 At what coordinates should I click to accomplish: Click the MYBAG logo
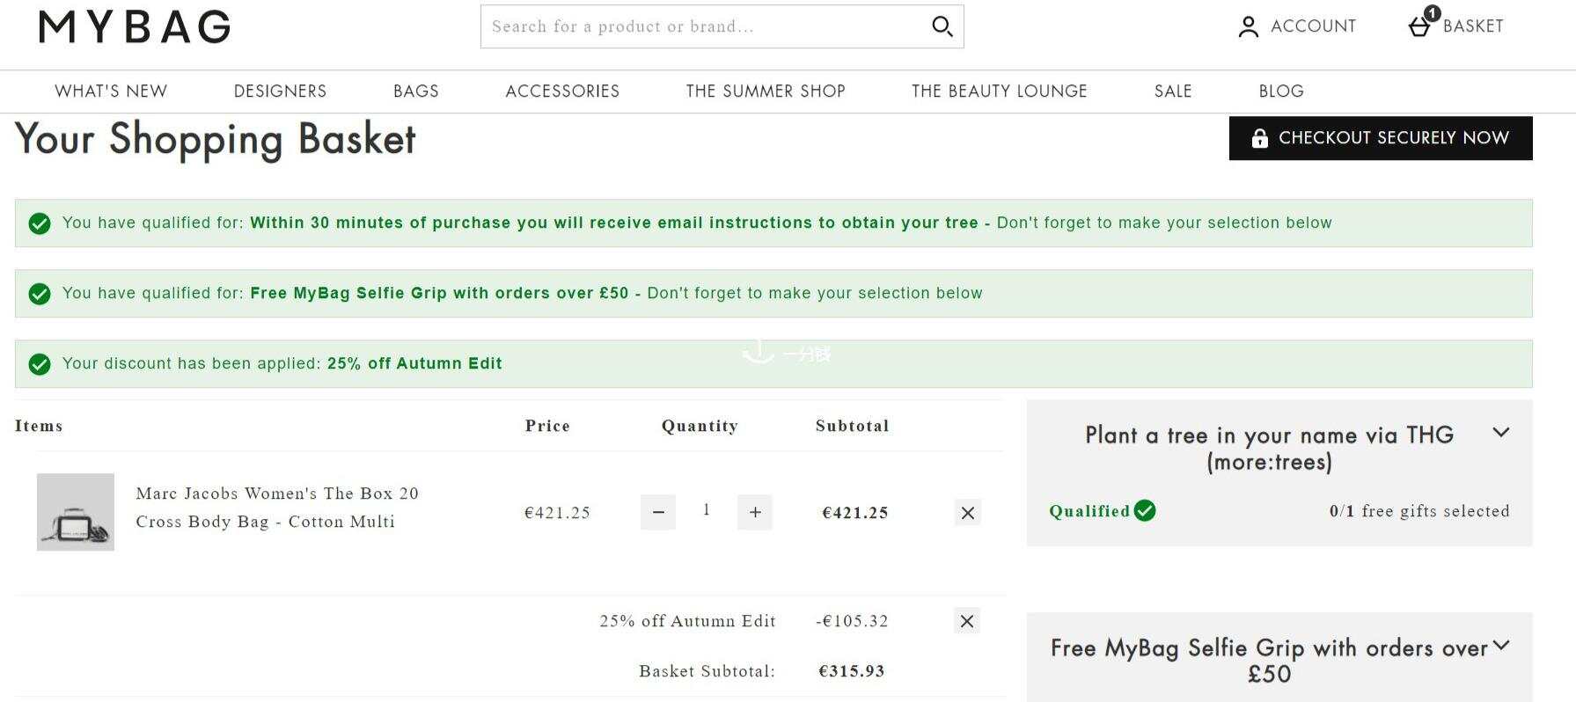tap(135, 26)
